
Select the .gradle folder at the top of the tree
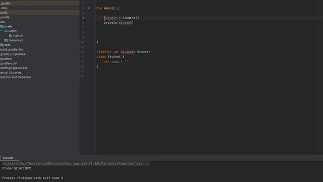[5, 4]
